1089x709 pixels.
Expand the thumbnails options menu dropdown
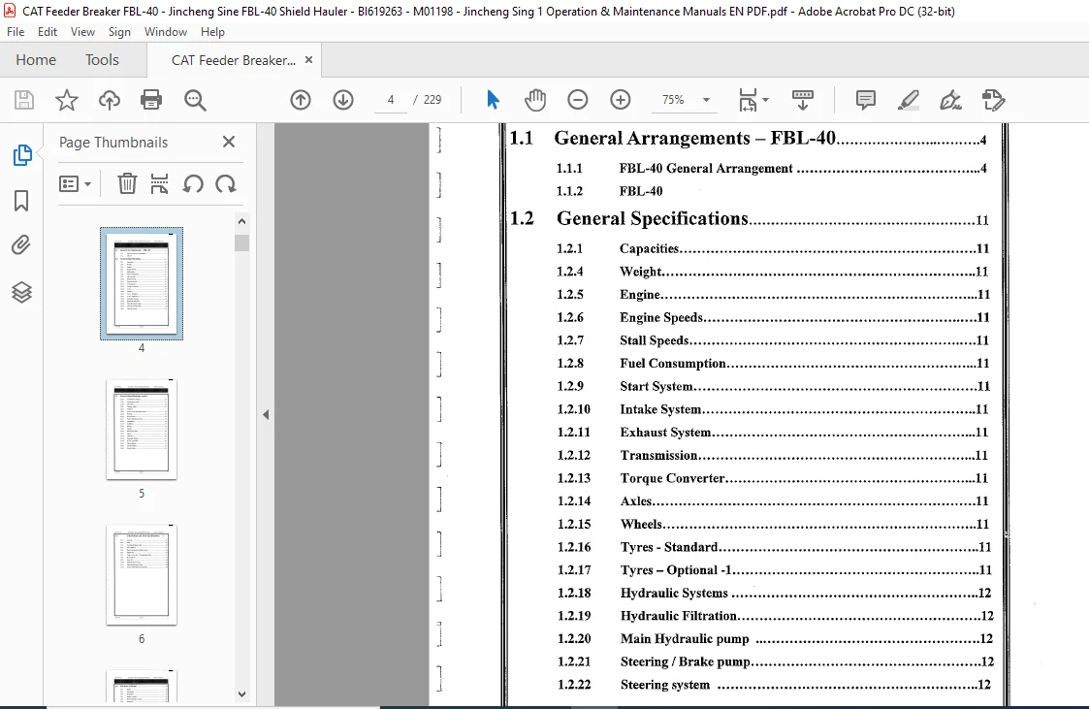(75, 184)
